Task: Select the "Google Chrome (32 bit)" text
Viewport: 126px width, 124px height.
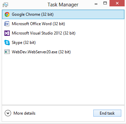Action: click(x=33, y=14)
